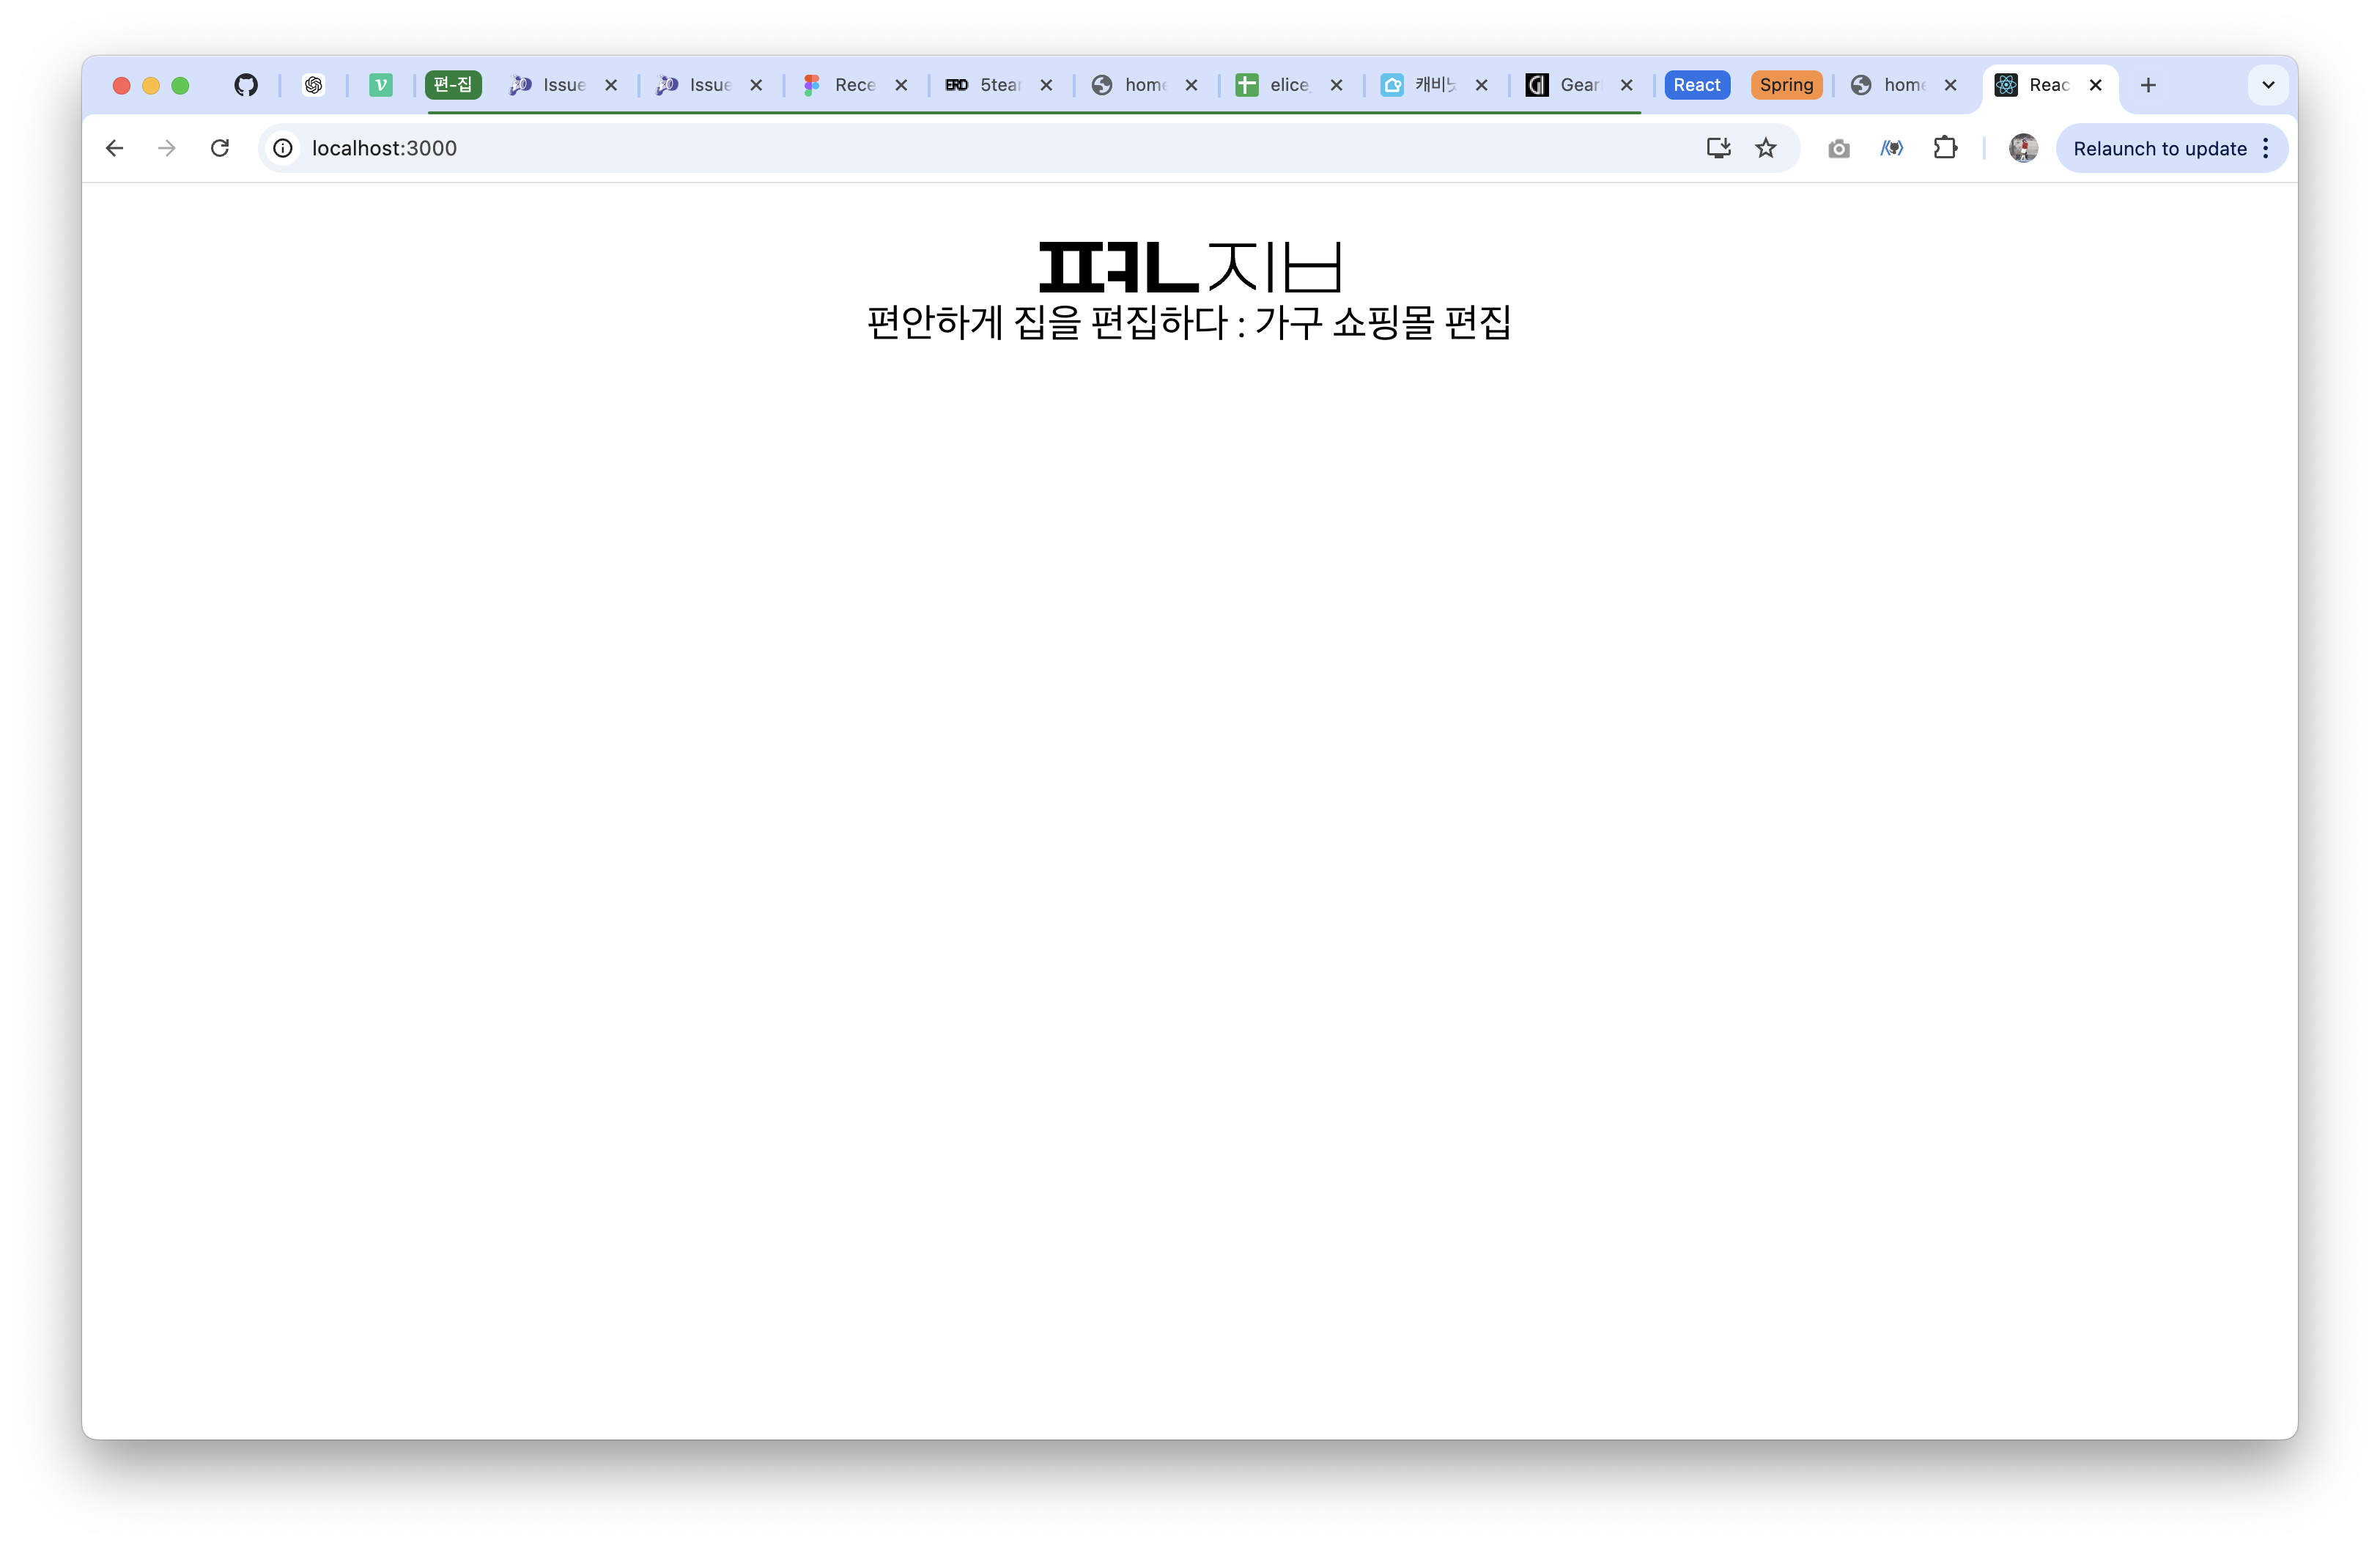Viewport: 2380px width, 1548px height.
Task: Click the install app icon in address bar
Action: [x=1718, y=148]
